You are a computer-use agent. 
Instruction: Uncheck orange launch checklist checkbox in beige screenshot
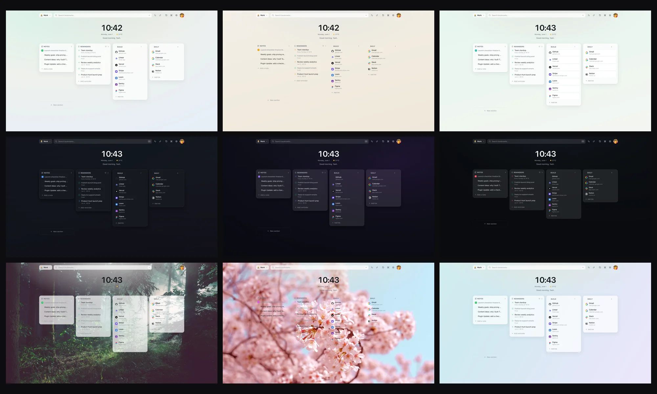(x=259, y=50)
